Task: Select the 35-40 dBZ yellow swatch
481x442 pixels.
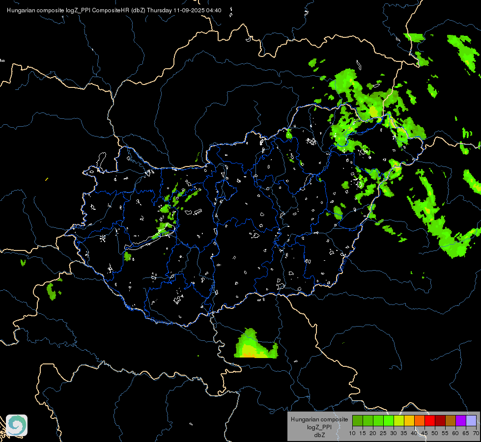Action: pyautogui.click(x=409, y=421)
